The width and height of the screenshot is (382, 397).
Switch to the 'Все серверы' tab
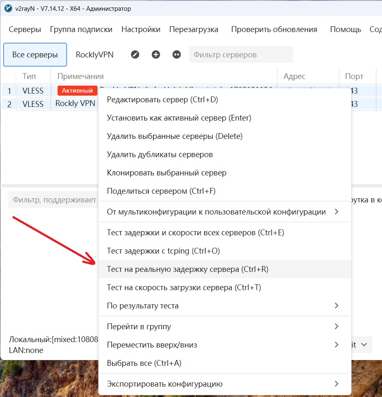tap(35, 55)
